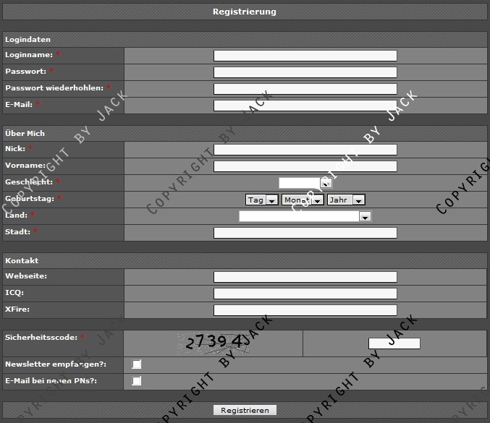Click the ICQ input field

pyautogui.click(x=305, y=294)
